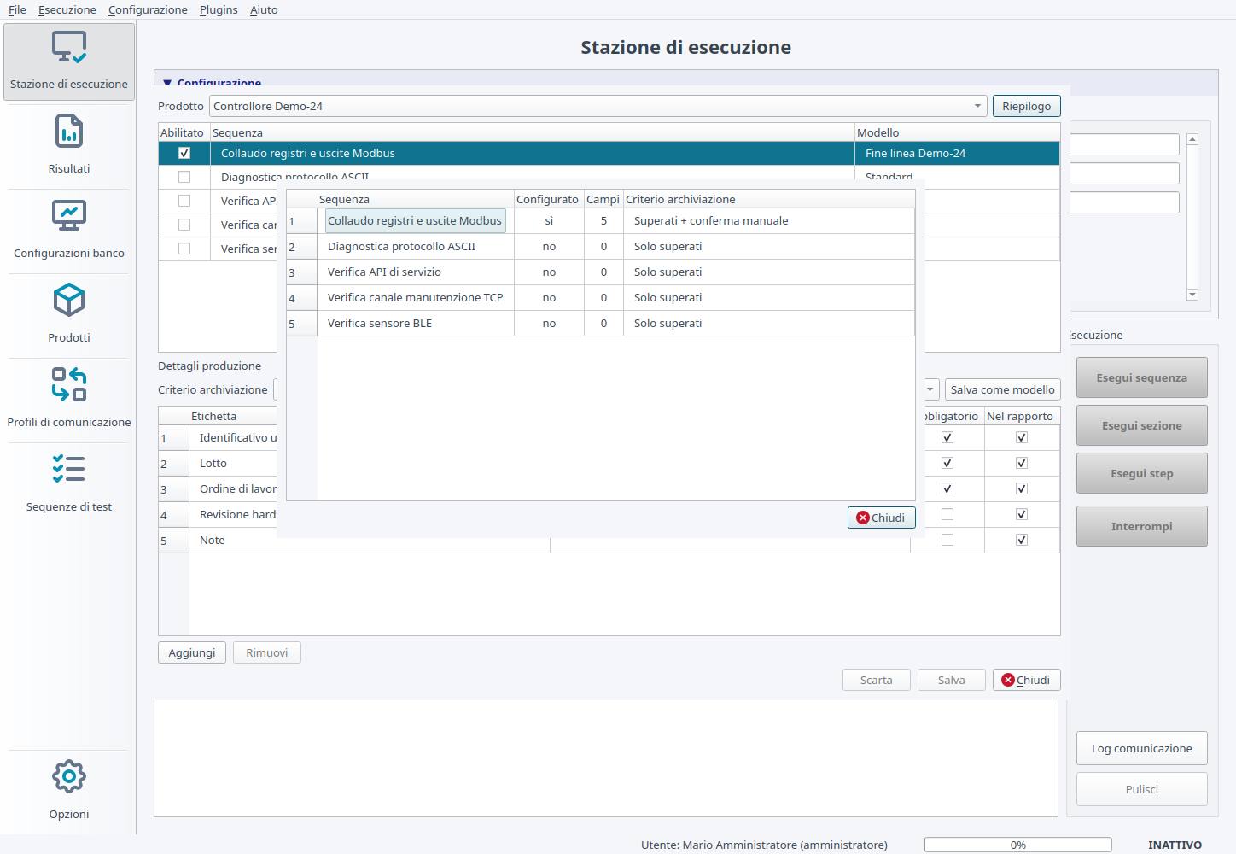This screenshot has height=854, width=1236.
Task: Toggle Nel rapporto for Revisione hard row
Action: click(1022, 514)
